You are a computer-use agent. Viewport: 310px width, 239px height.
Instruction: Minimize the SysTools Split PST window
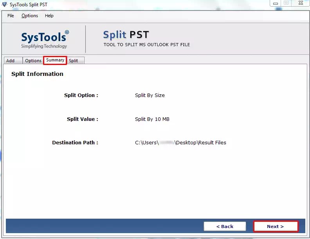pos(276,4)
